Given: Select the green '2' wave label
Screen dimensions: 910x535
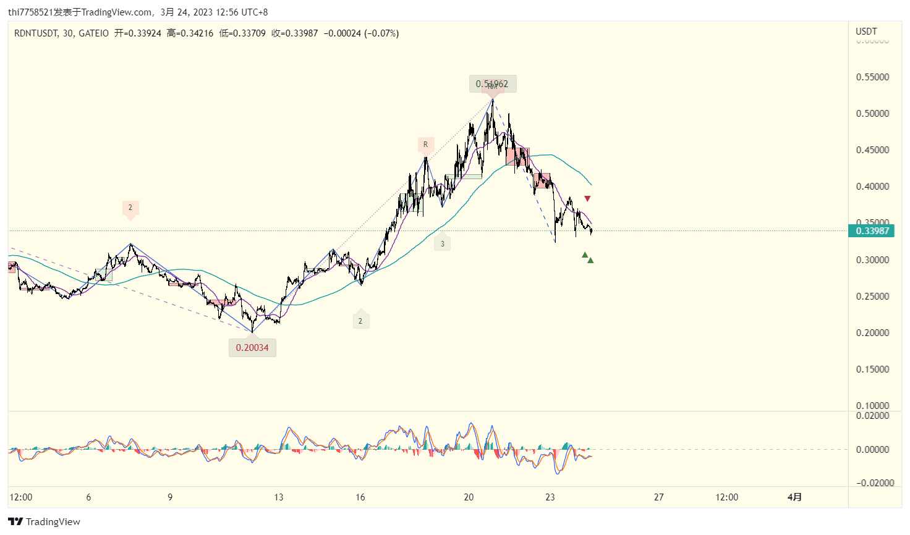Looking at the screenshot, I should (360, 319).
